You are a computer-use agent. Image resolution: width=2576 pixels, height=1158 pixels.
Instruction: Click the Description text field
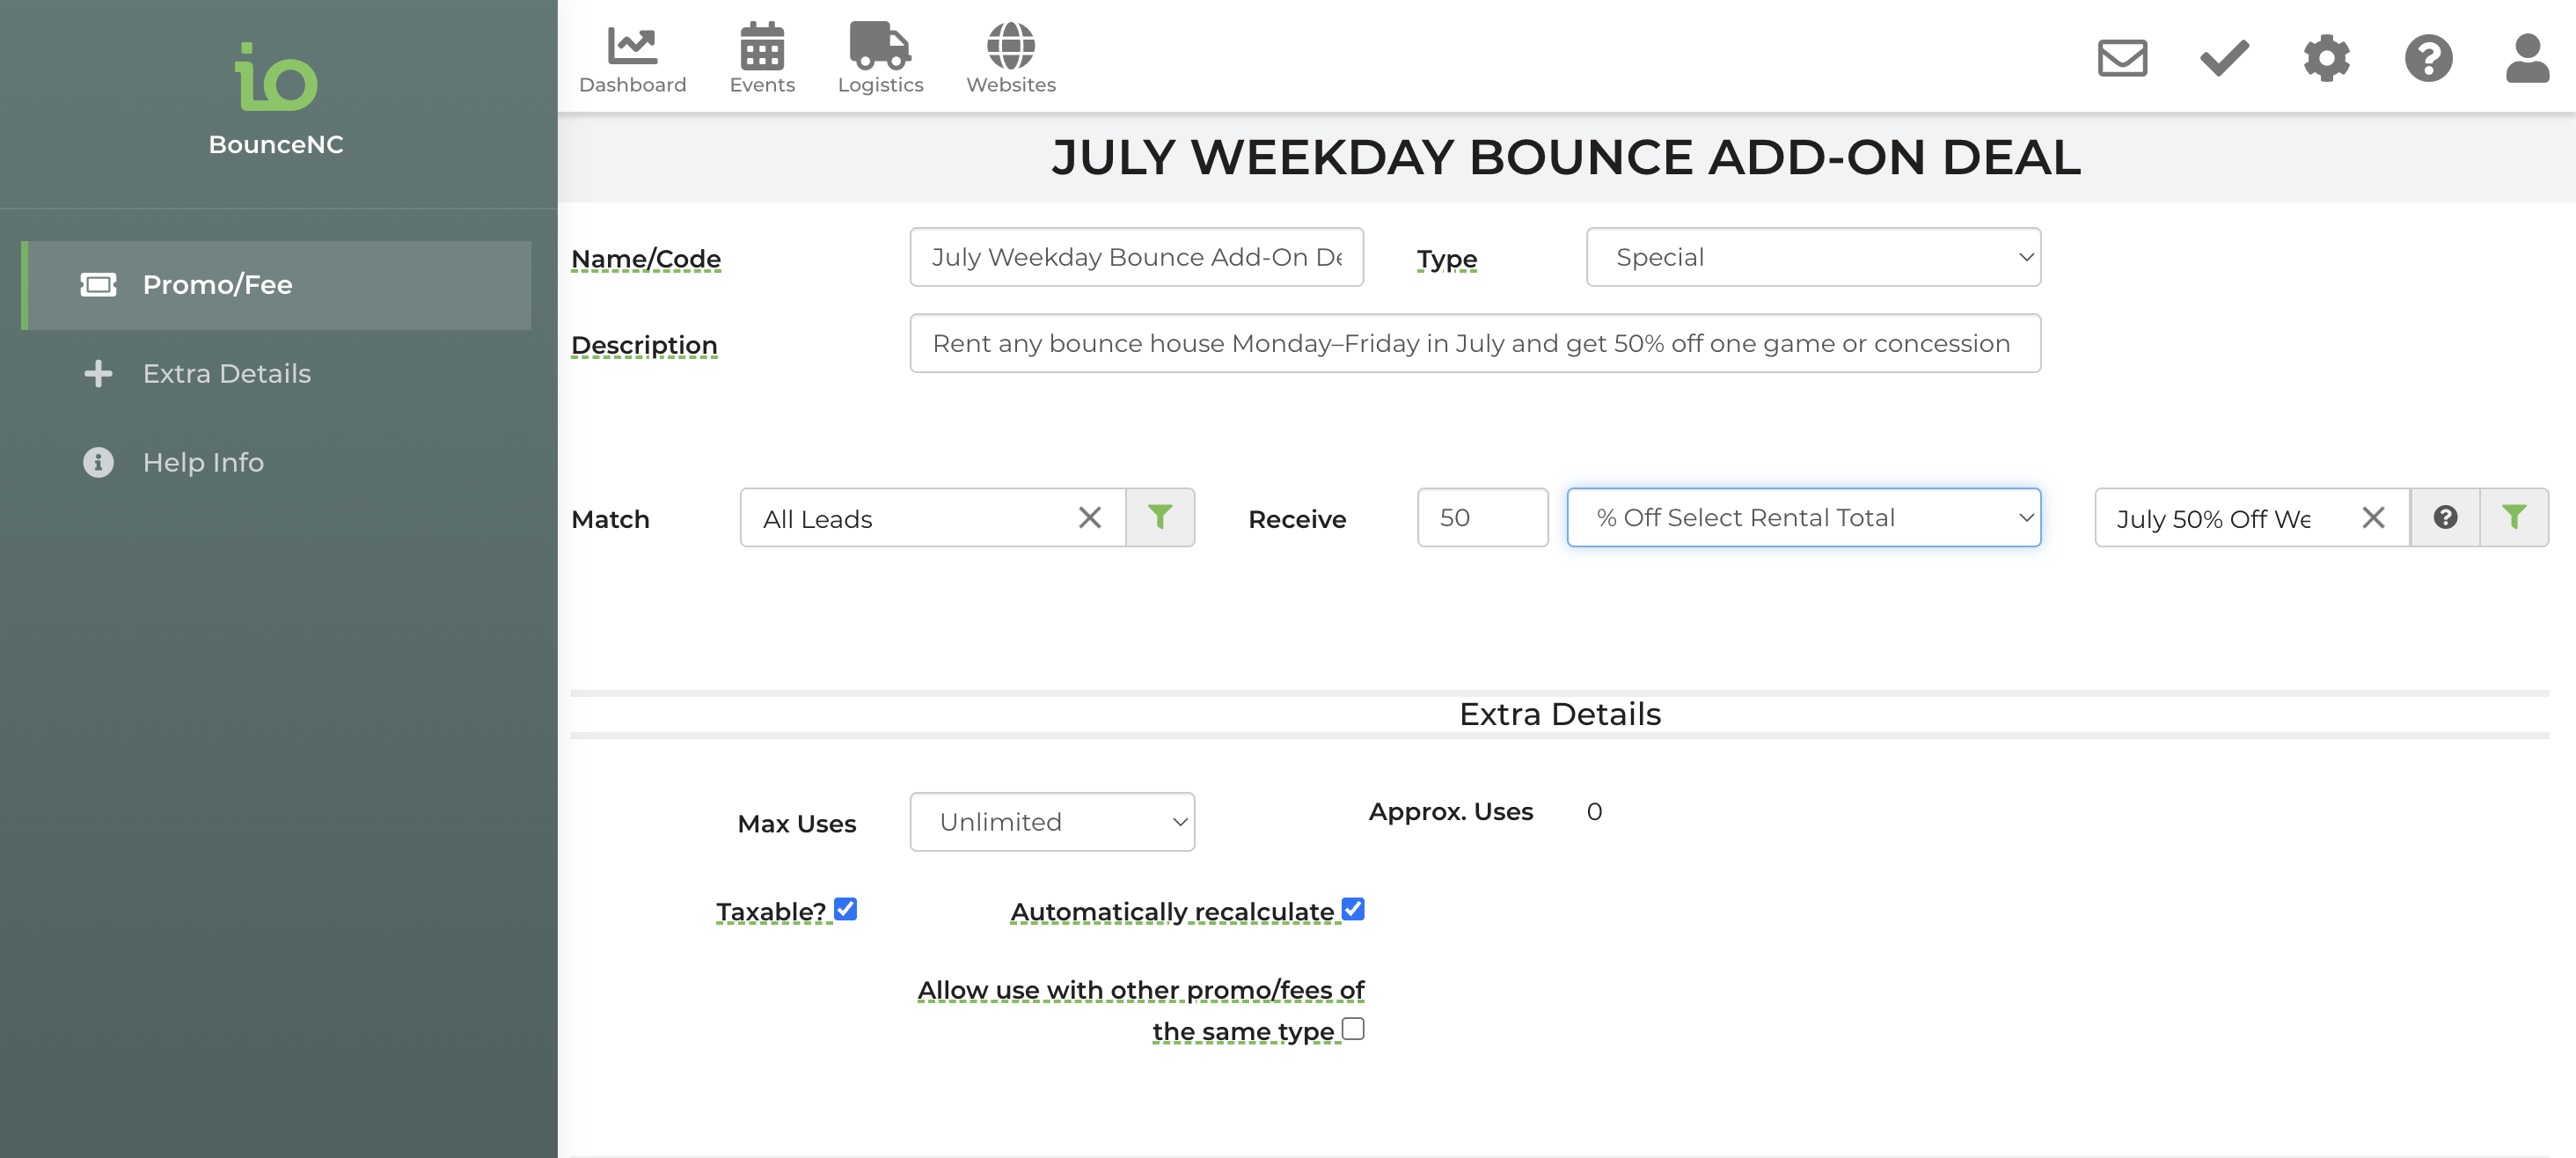(x=1475, y=343)
